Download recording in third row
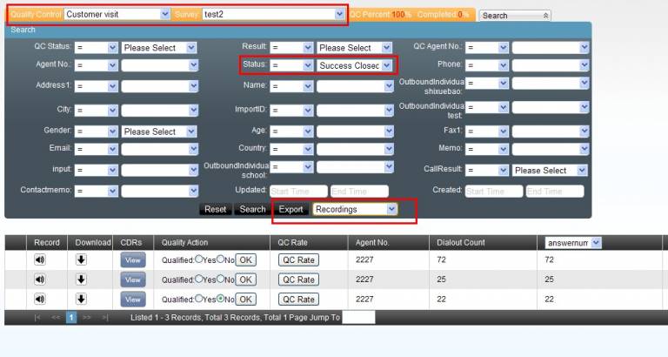This screenshot has height=357, width=668. coord(81,299)
